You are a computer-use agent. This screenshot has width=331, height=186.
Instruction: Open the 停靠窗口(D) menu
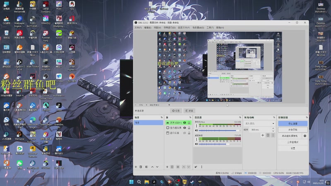[x=170, y=28]
